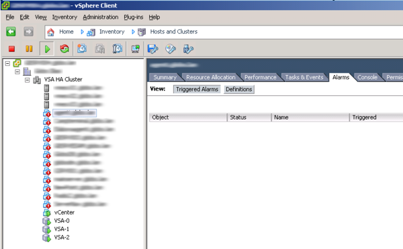
Task: Click the vCenter virtual machine icon
Action: pos(46,213)
